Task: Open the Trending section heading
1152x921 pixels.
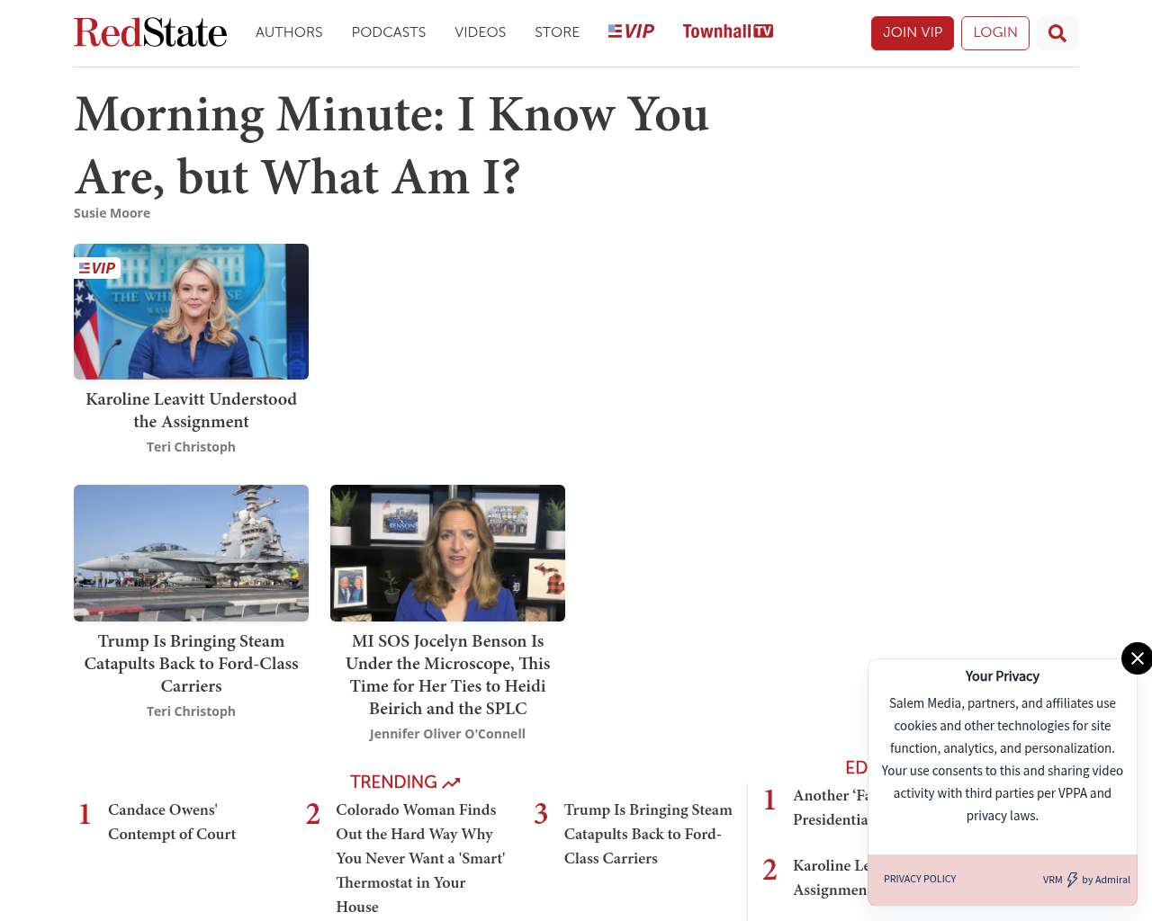Action: 405,782
